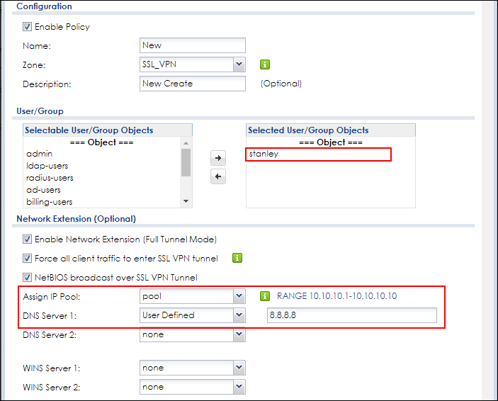The image size is (498, 401).
Task: Toggle NetBIOS broadcast over SSL VPN checkbox
Action: 27,278
